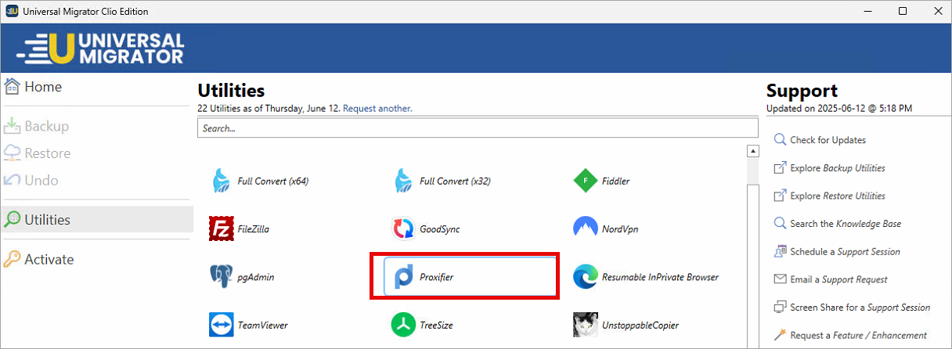The width and height of the screenshot is (952, 349).
Task: Open Full Convert (x64) utility
Action: pos(261,181)
